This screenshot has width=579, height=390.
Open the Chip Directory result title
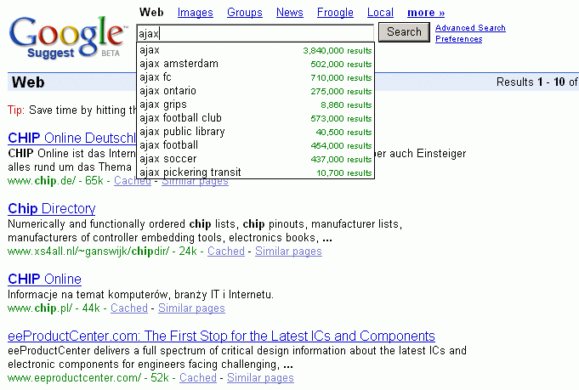coord(51,209)
